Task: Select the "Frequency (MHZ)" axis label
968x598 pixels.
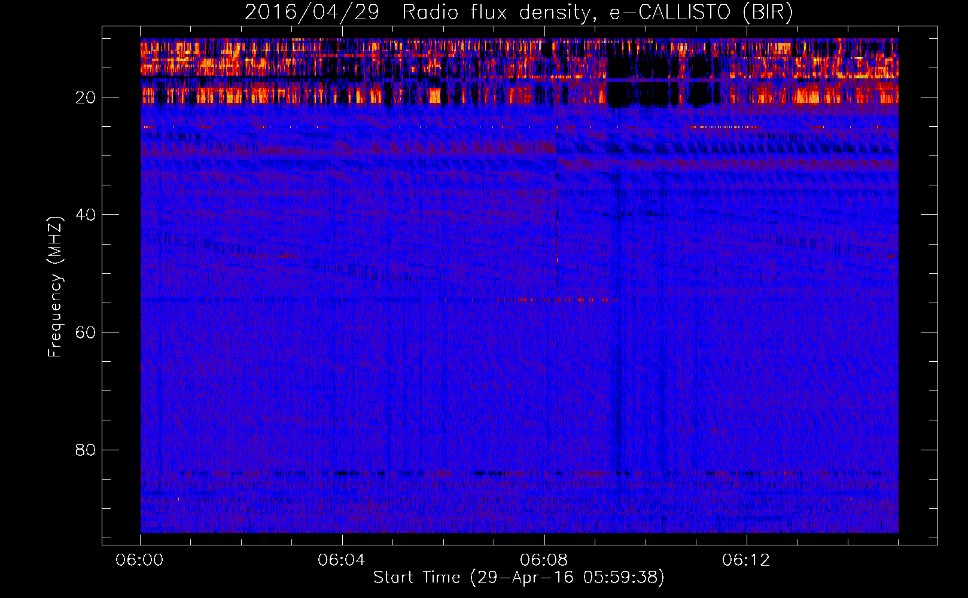Action: [55, 287]
